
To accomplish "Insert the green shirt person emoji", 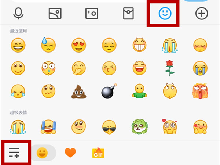I will [139, 91].
